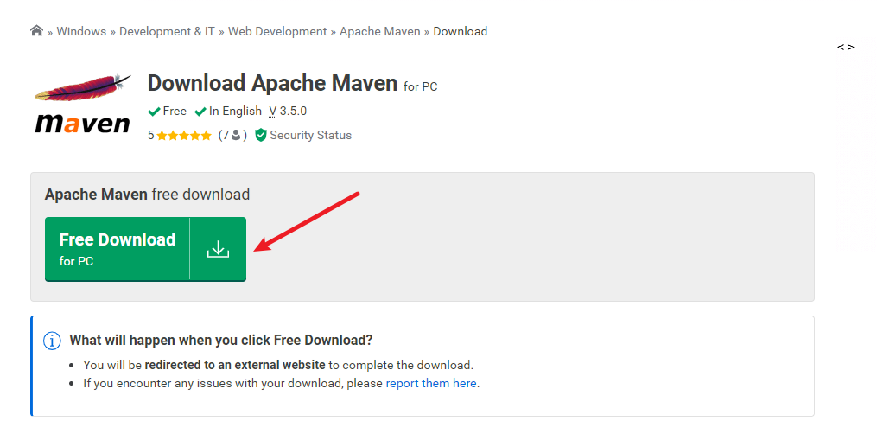
Task: Click the In English checkmark
Action: pyautogui.click(x=200, y=112)
